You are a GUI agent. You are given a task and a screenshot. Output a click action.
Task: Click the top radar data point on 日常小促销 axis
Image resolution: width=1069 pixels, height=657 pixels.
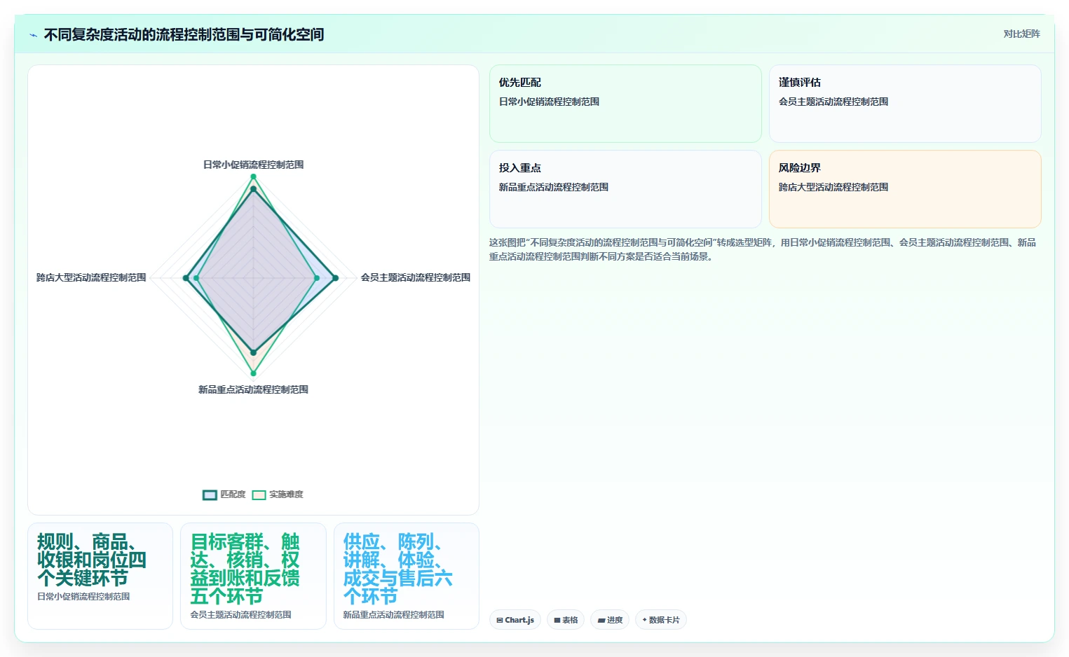pos(253,177)
